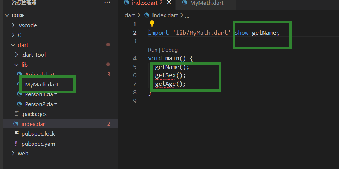Click the lines icon beside pubspec.lock
Screen dimensions: 339x169
(17, 133)
